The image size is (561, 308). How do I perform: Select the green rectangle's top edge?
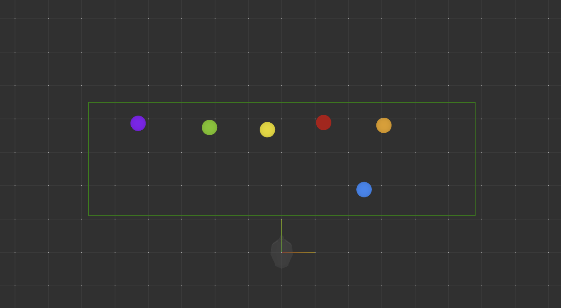pyautogui.click(x=282, y=102)
